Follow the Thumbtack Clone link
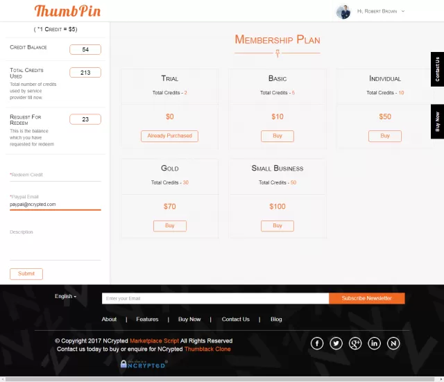This screenshot has width=444, height=382. 207,349
